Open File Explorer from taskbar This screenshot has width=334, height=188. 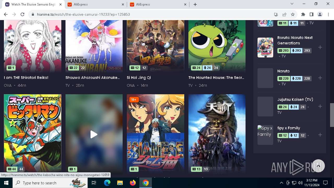[x=120, y=183]
